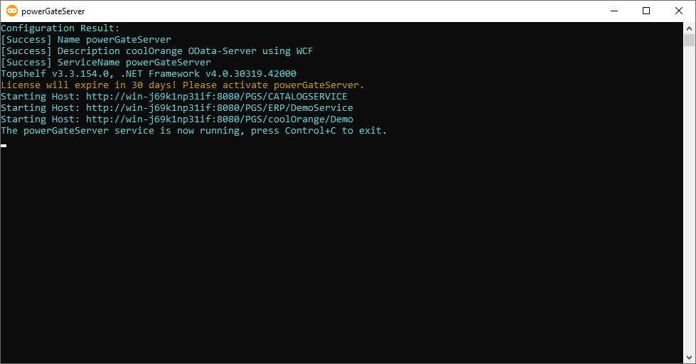Close the powerGateServer console window
Screen dimensions: 696x364
[679, 11]
